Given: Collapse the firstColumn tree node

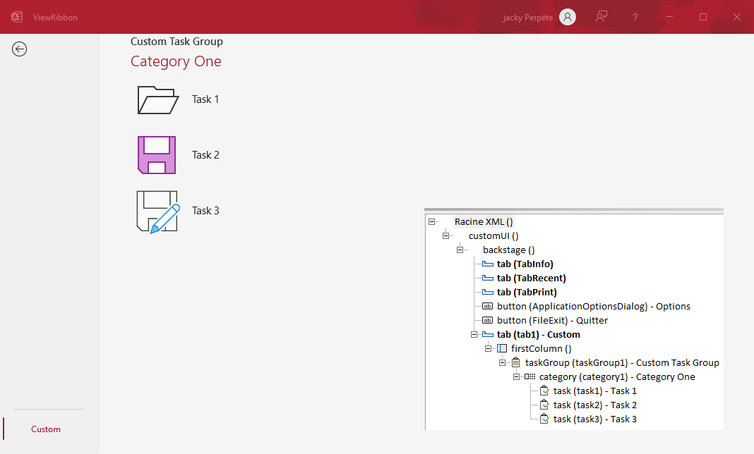Looking at the screenshot, I should coord(488,348).
